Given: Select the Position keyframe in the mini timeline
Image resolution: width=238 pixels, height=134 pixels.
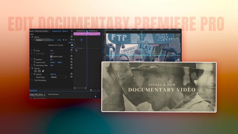Looking at the screenshot, I should coord(81,40).
